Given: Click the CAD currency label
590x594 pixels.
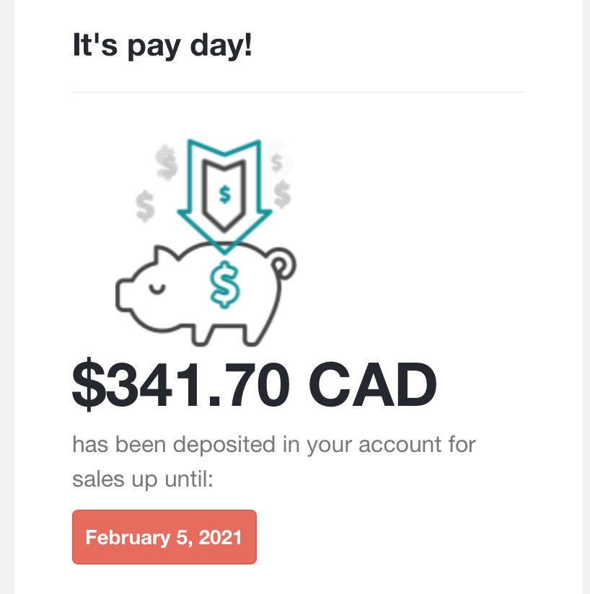Looking at the screenshot, I should point(373,384).
